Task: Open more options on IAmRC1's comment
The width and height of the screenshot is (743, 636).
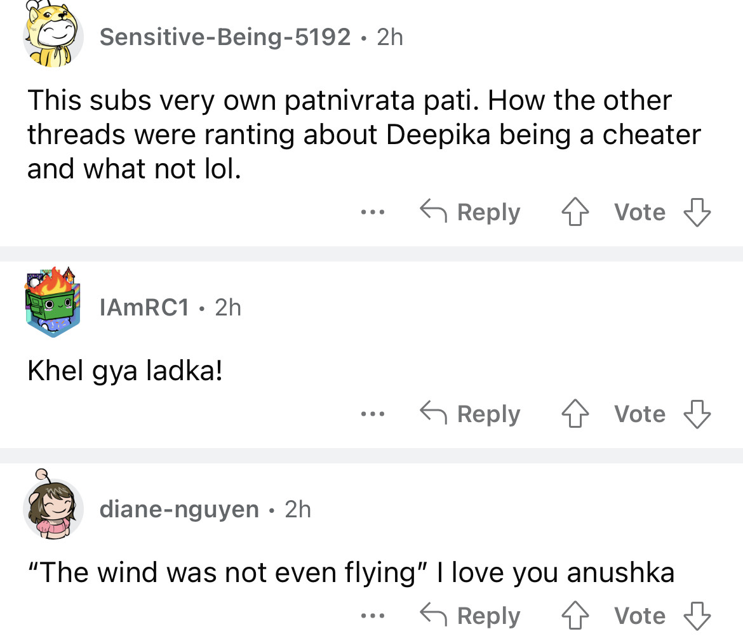Action: click(x=368, y=414)
